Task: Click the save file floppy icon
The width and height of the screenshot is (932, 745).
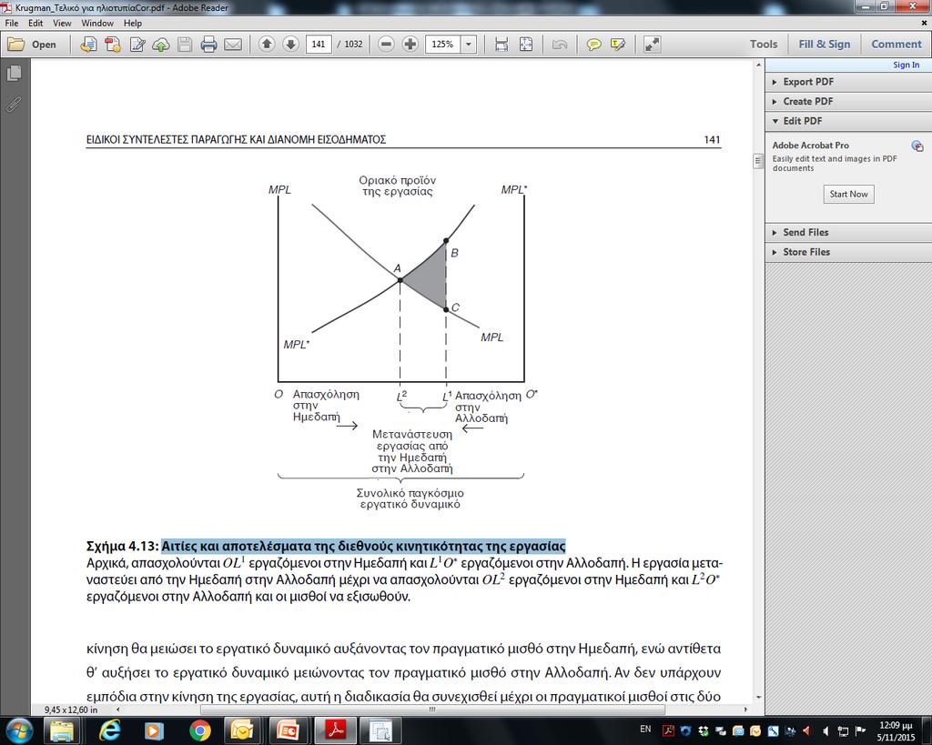Action: (x=185, y=45)
